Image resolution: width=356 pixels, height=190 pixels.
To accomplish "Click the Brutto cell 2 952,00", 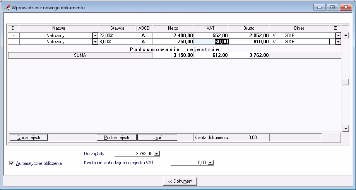I will pos(249,36).
